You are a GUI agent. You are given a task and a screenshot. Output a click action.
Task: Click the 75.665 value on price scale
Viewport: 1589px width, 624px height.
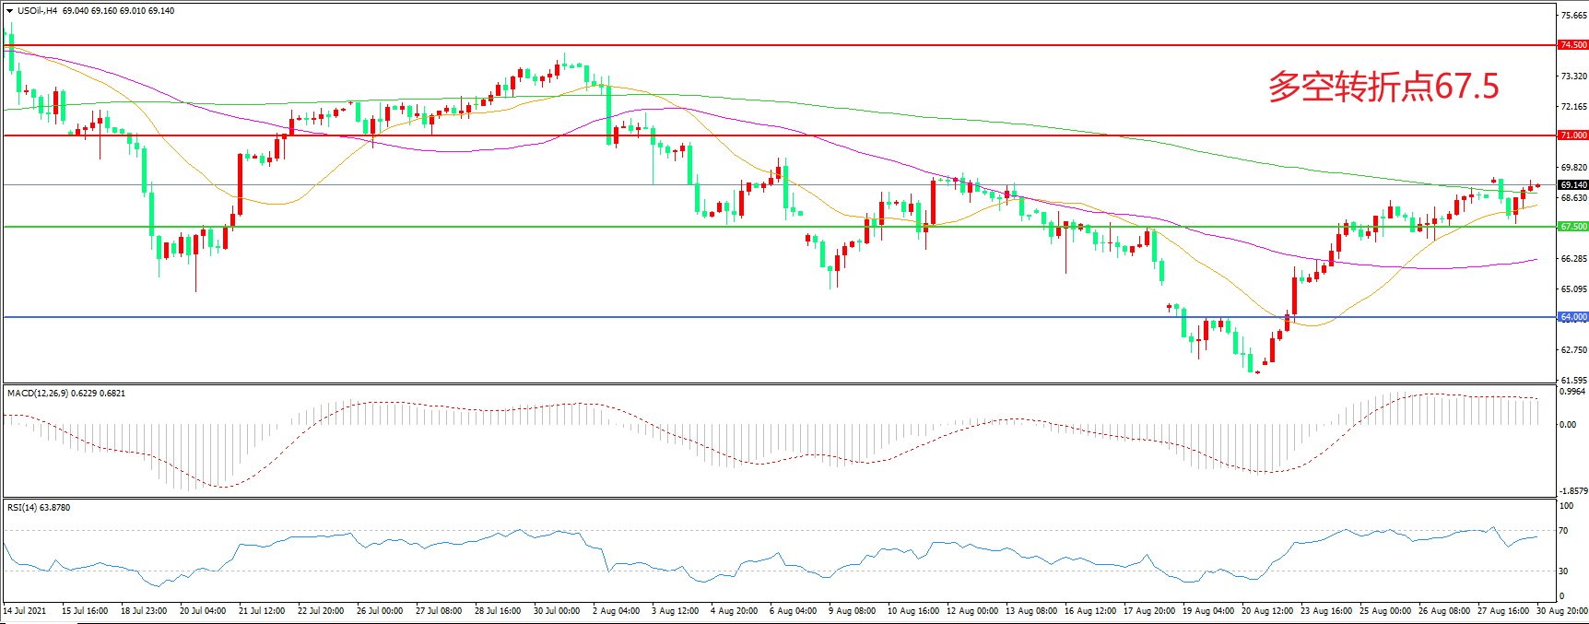pos(1572,16)
